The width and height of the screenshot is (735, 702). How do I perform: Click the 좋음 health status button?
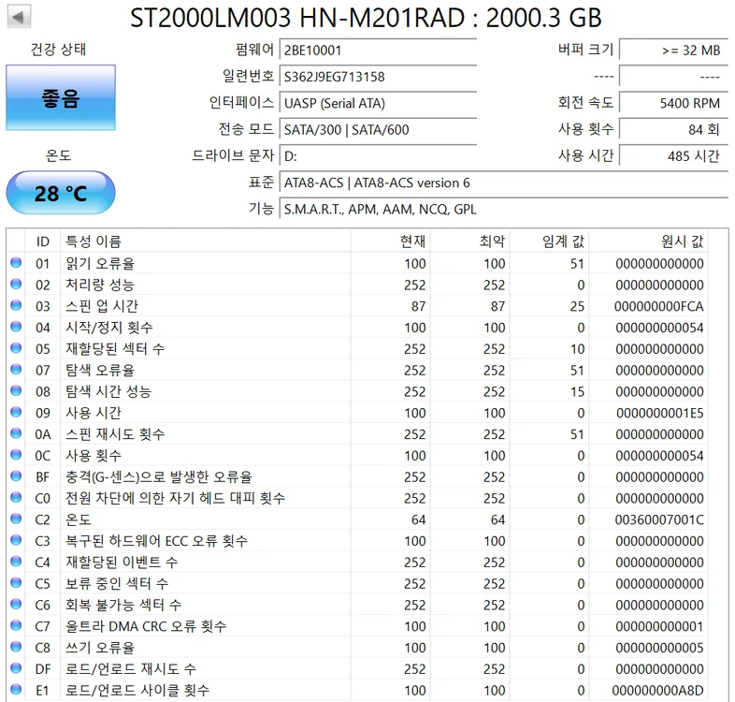61,97
